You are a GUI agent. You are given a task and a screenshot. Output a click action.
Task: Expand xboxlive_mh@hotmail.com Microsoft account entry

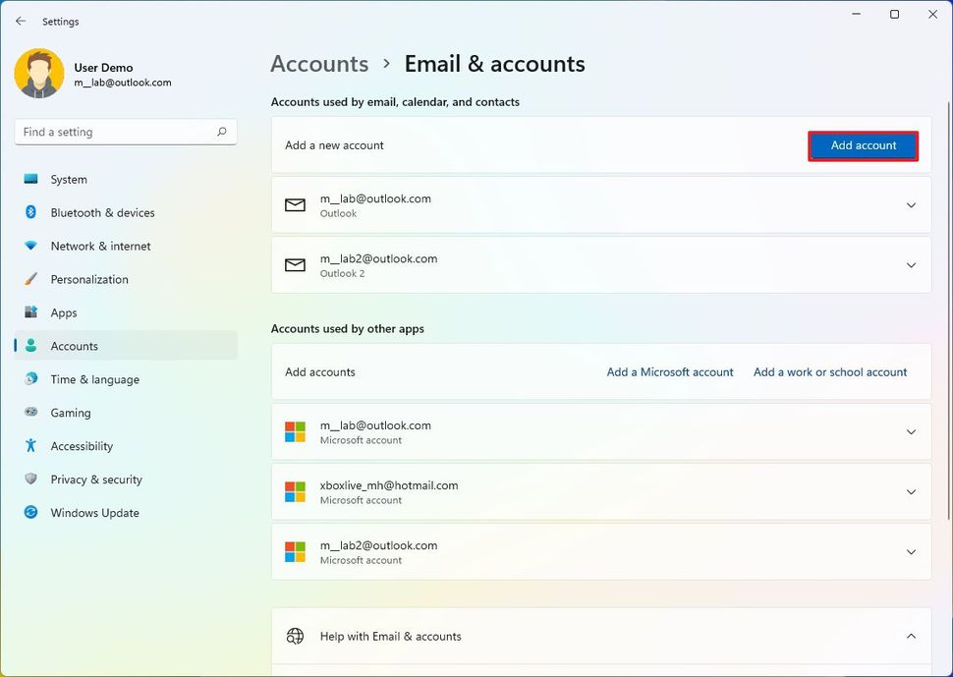(x=910, y=492)
